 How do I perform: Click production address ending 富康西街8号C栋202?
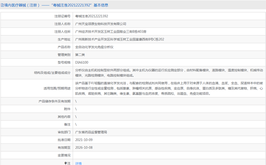(x=120, y=39)
